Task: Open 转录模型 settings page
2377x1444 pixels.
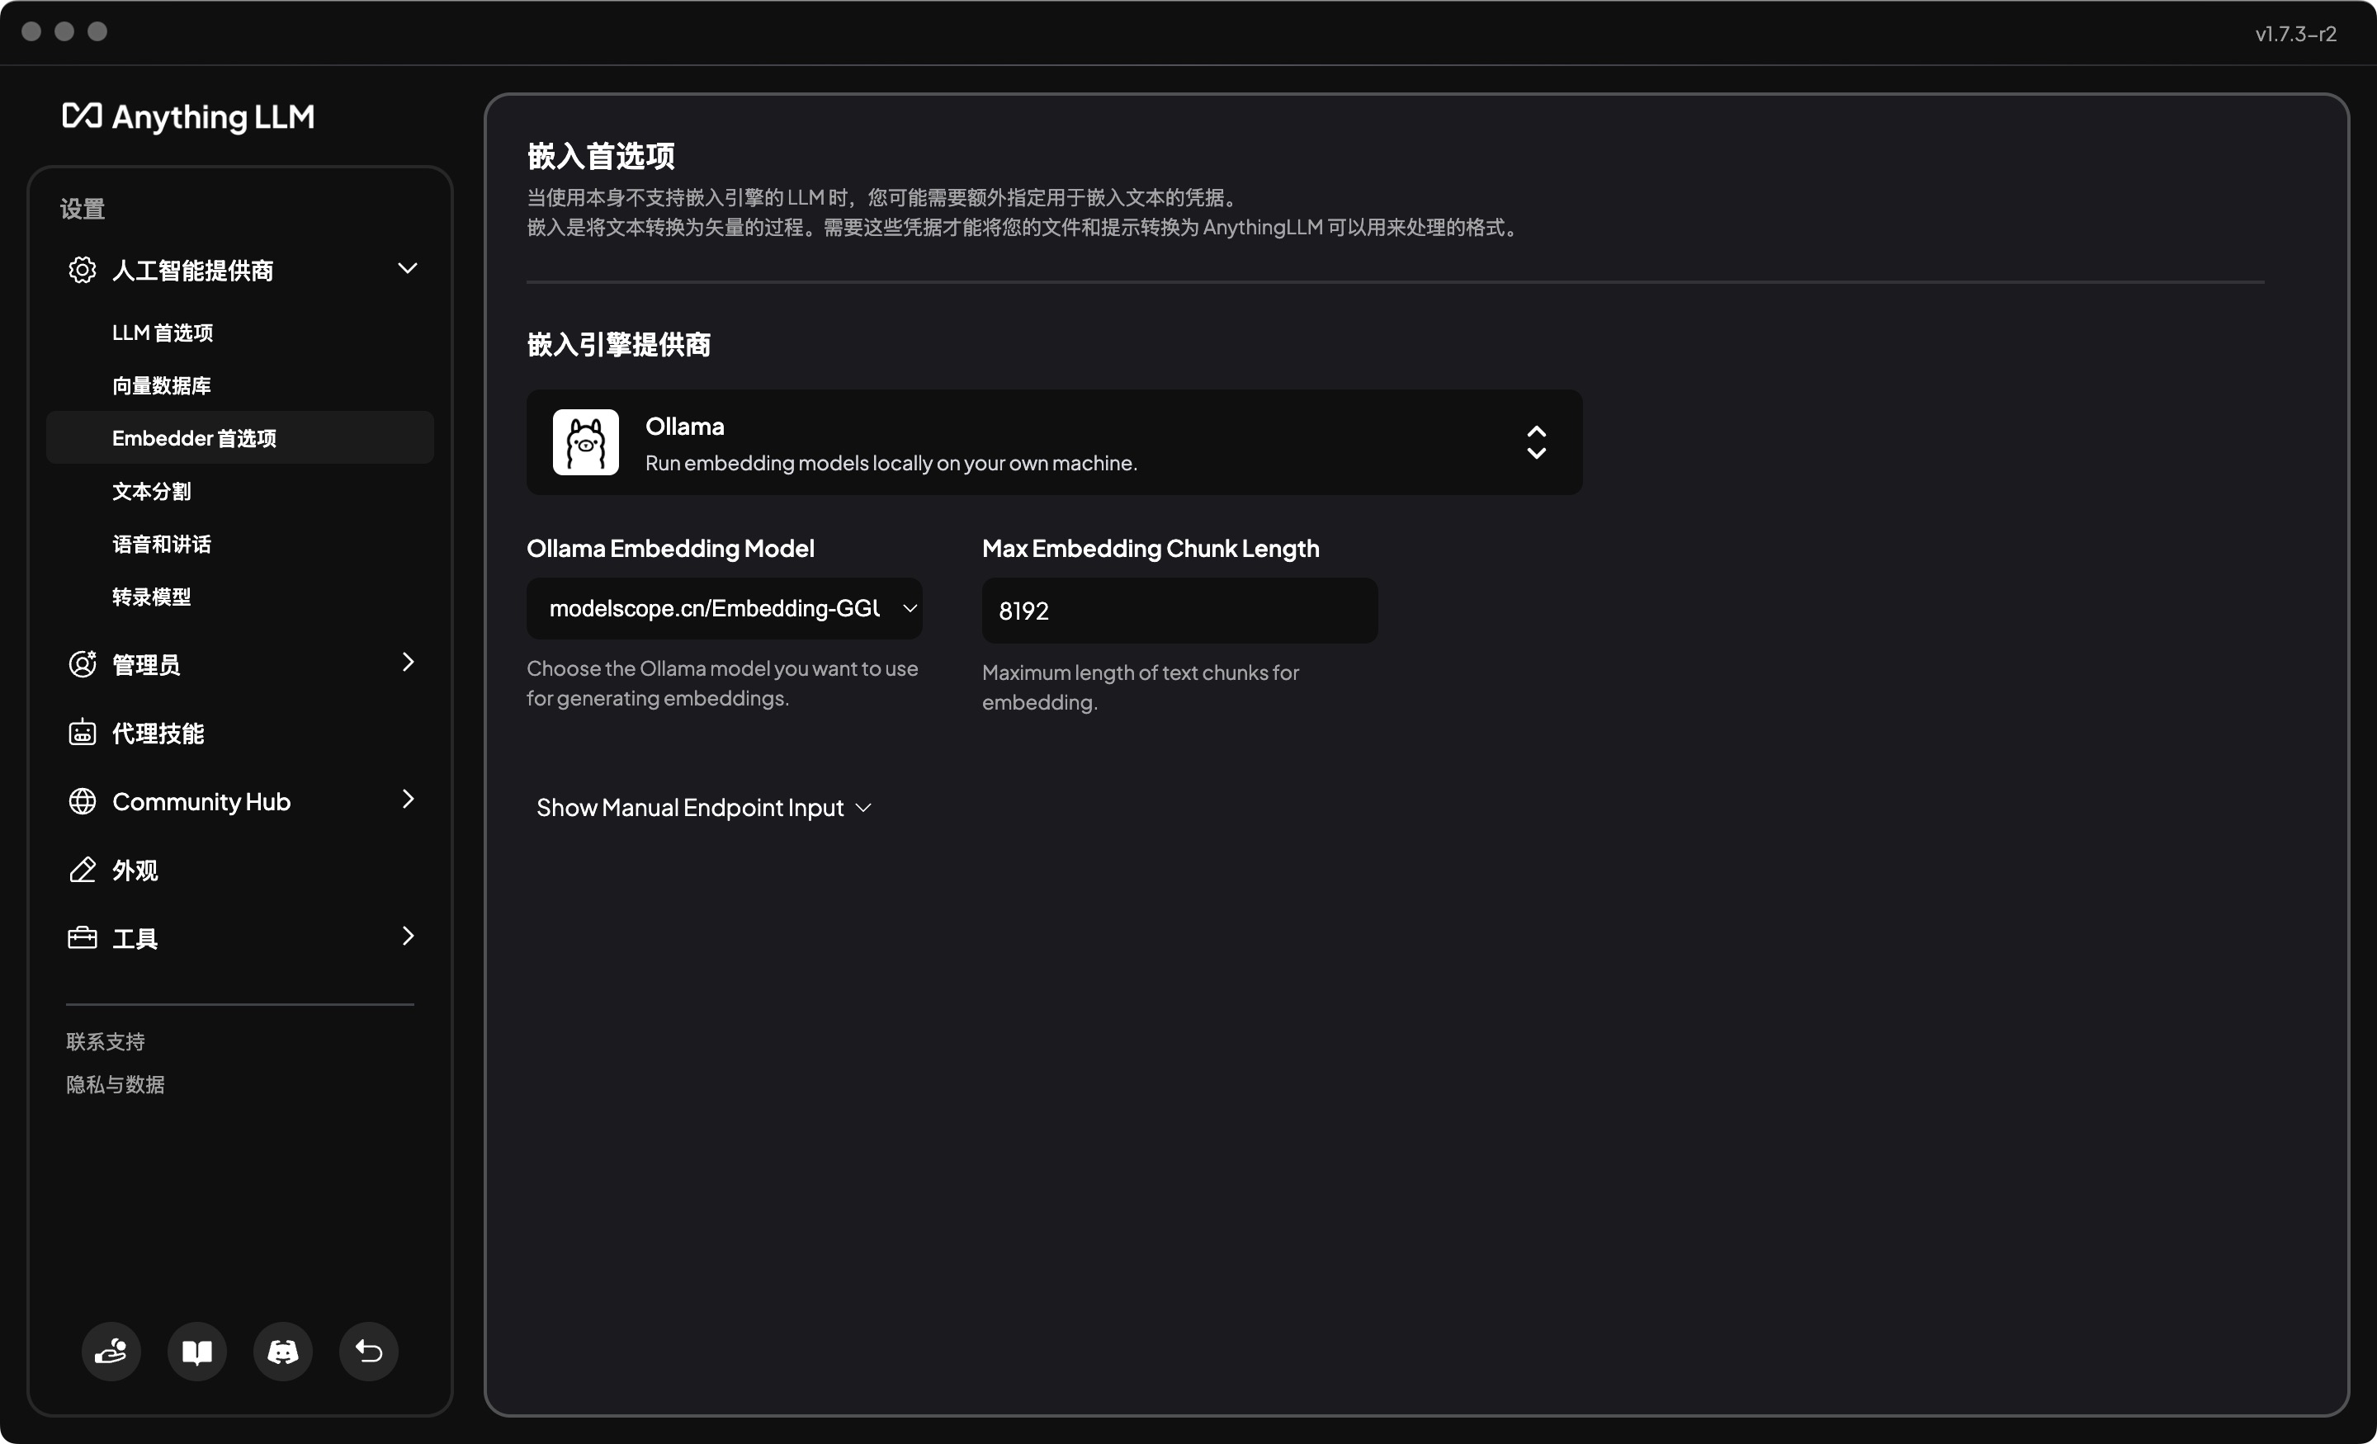Action: [152, 597]
